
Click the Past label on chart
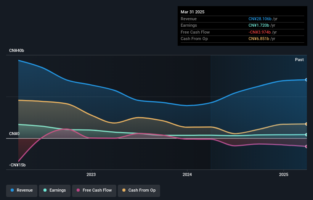299,60
